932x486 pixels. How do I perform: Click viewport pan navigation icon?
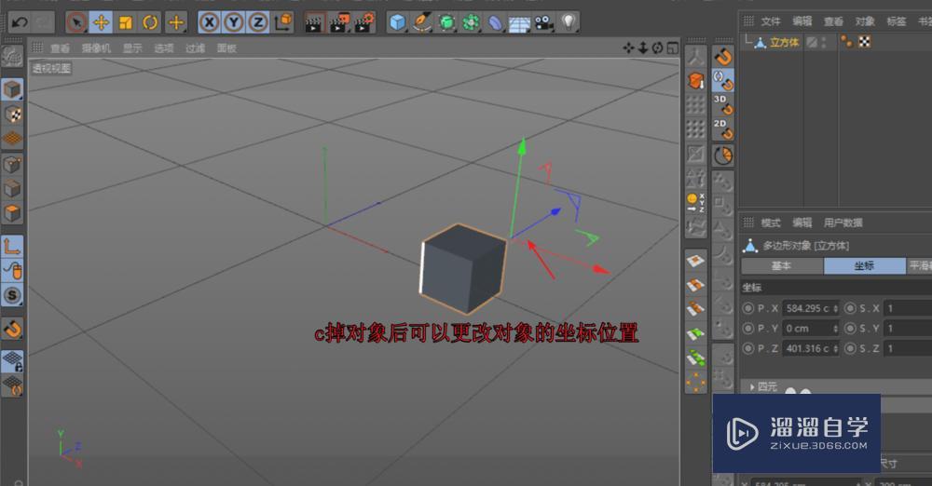tap(629, 47)
